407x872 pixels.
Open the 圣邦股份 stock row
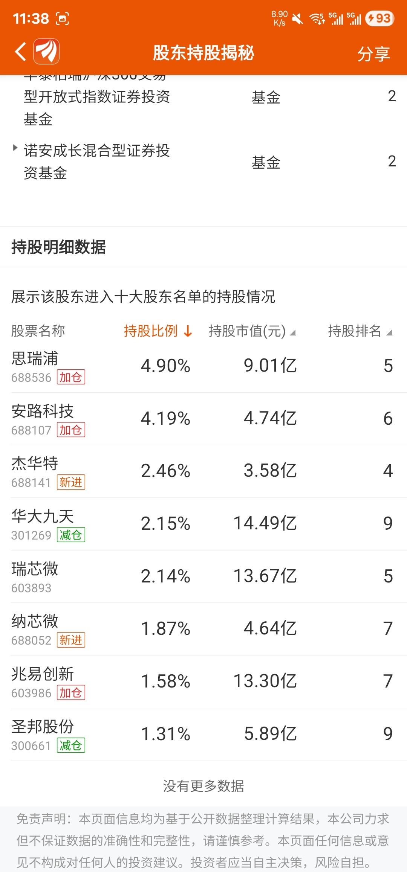point(203,735)
